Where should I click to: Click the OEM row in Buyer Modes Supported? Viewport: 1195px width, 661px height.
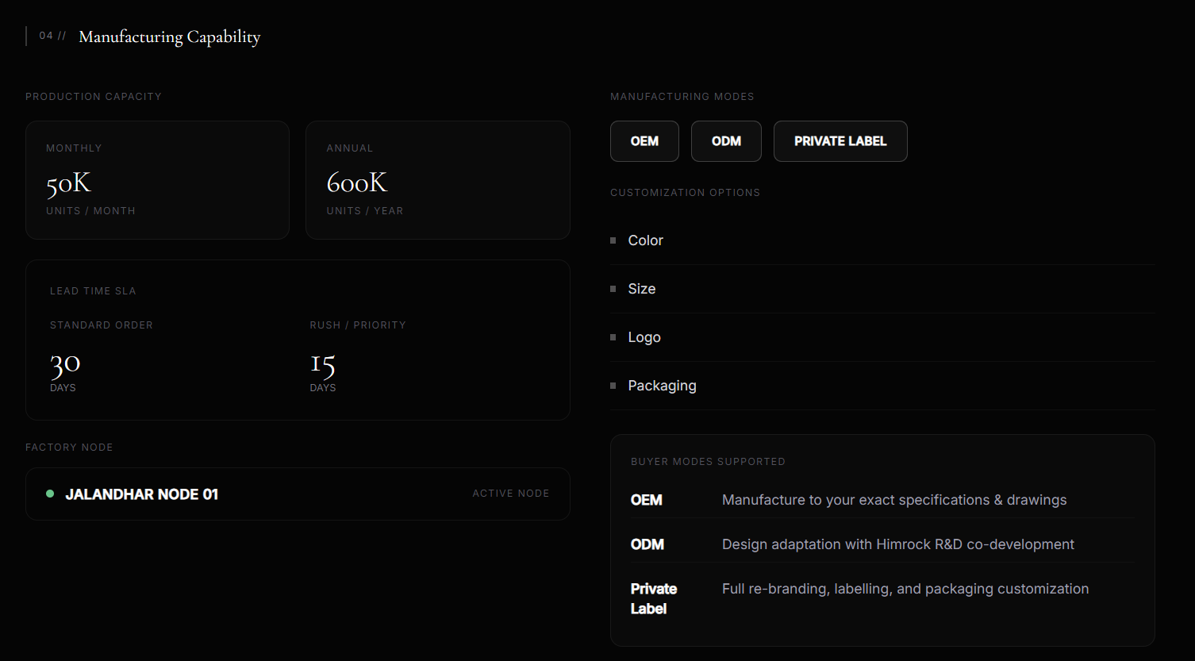(x=883, y=500)
